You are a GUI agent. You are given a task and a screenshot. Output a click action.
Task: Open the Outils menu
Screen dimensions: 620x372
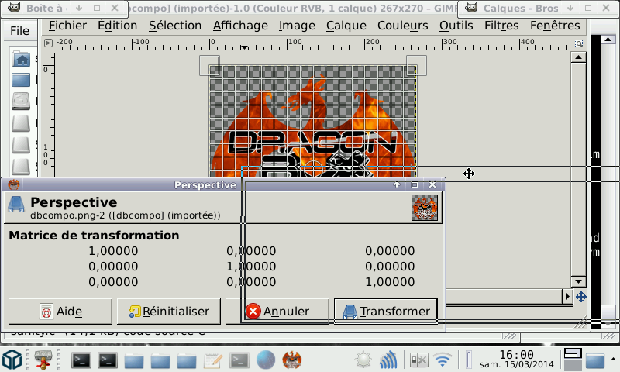pyautogui.click(x=456, y=26)
